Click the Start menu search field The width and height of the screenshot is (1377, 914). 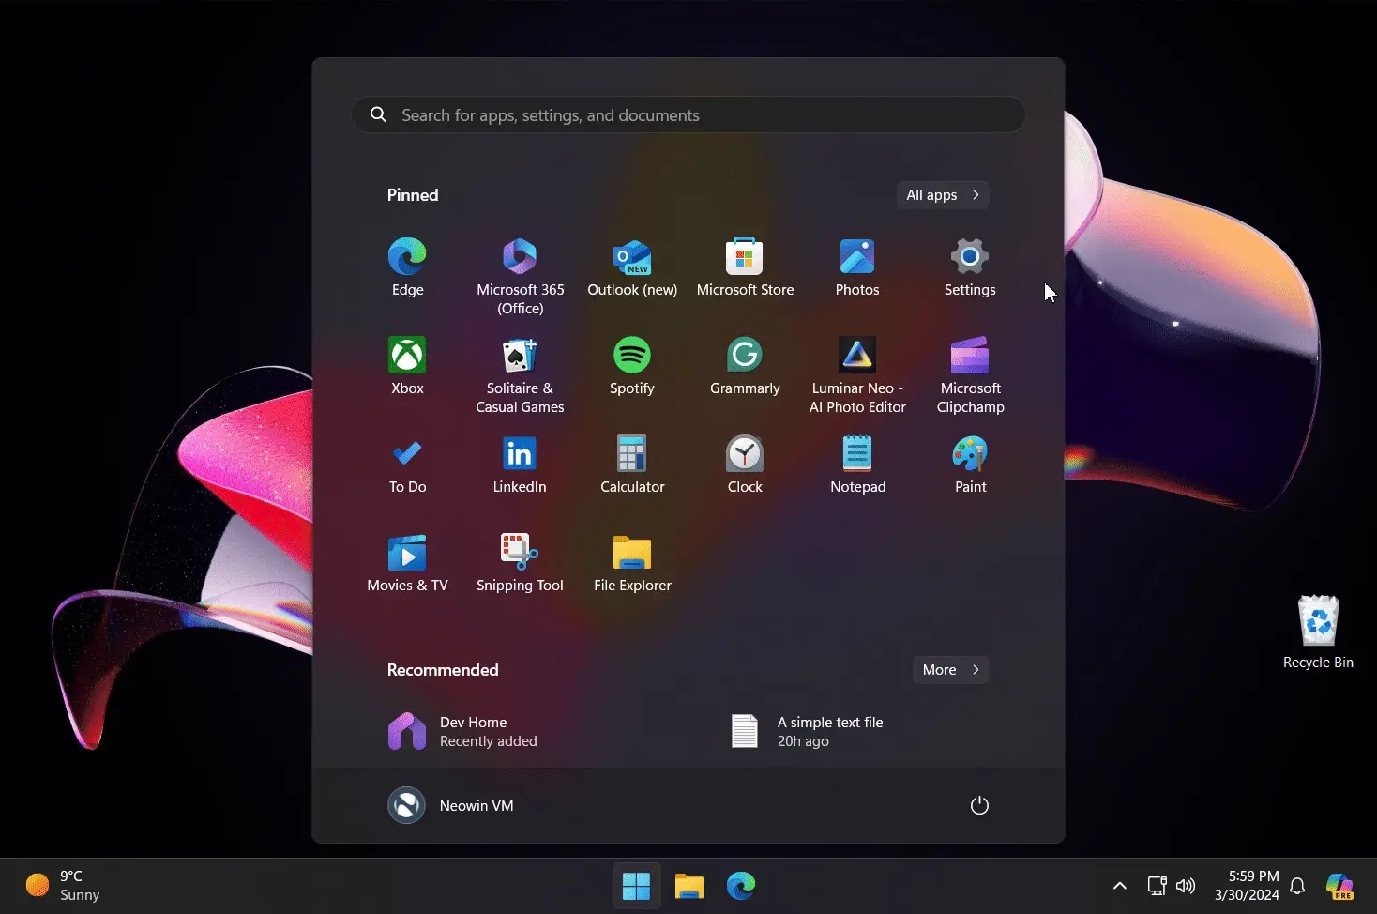(688, 115)
